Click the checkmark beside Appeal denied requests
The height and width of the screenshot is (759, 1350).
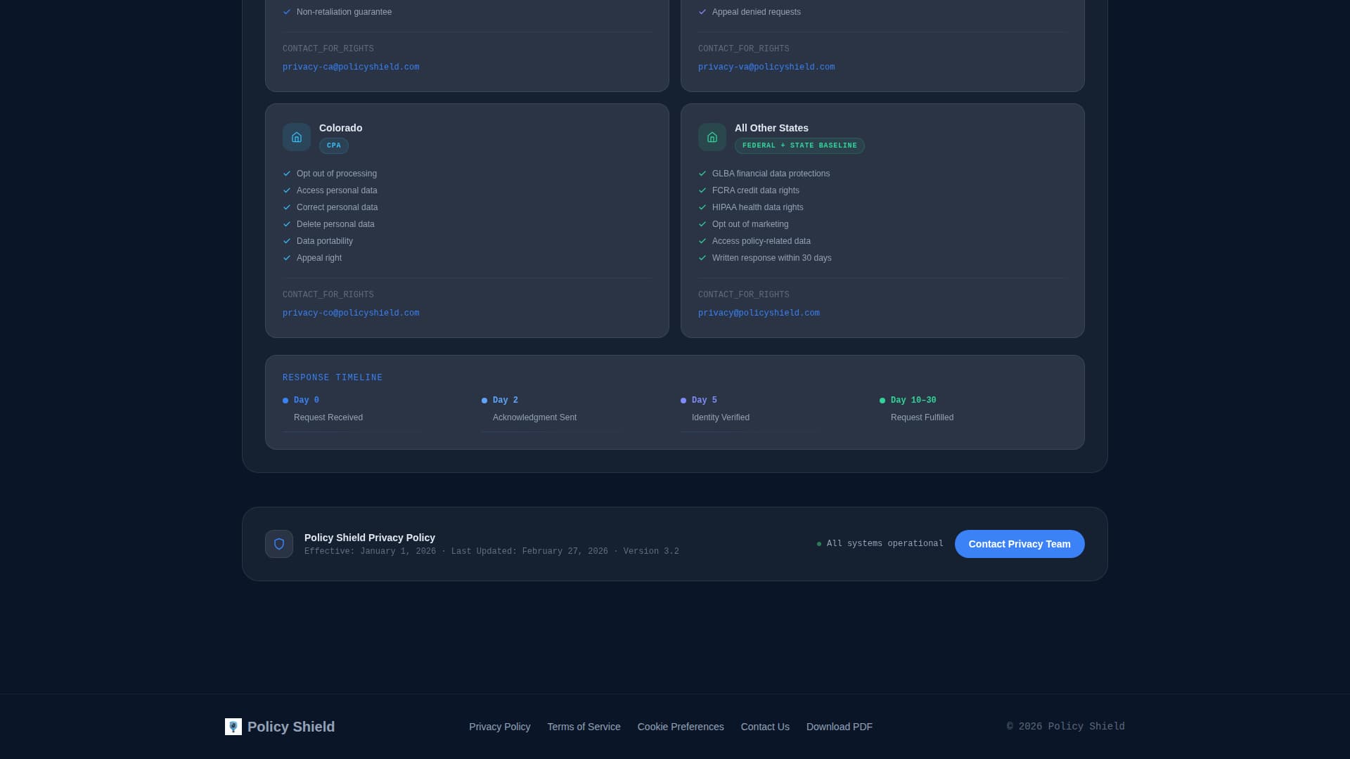coord(702,11)
